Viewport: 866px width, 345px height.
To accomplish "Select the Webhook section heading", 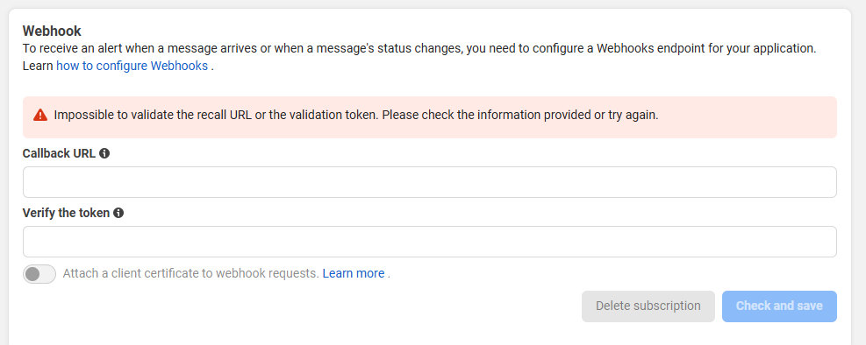I will [x=52, y=31].
